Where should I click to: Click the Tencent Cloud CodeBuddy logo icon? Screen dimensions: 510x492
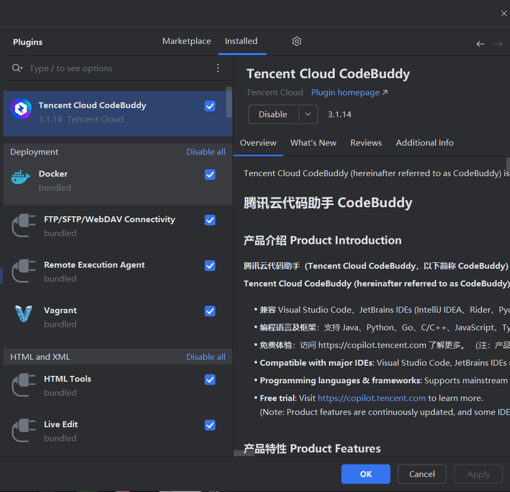pyautogui.click(x=21, y=109)
